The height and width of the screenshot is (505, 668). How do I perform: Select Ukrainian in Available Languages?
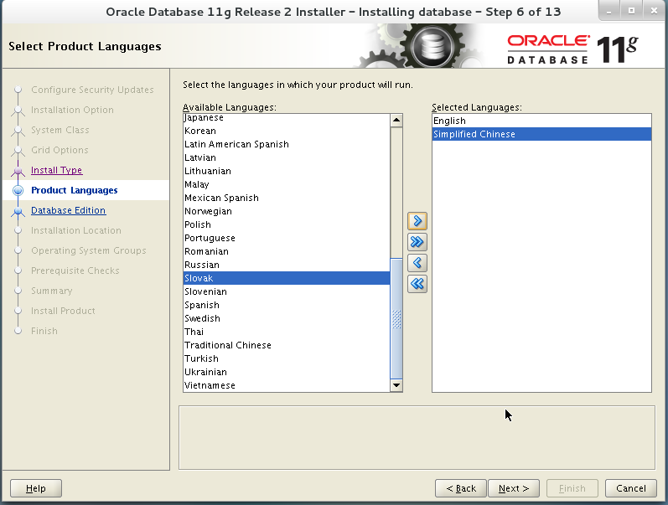point(287,372)
